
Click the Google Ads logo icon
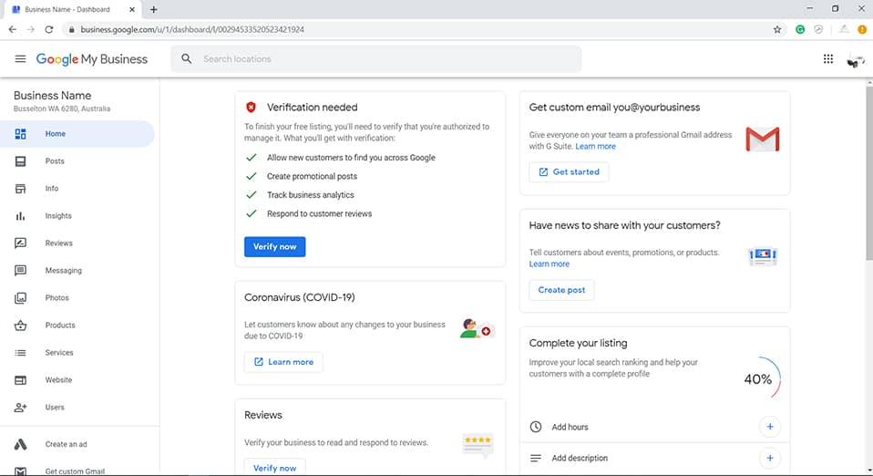pos(21,444)
